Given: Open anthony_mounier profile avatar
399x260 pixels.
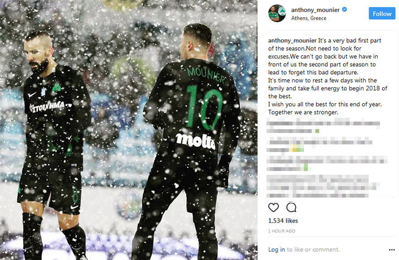Looking at the screenshot, I should pyautogui.click(x=277, y=13).
